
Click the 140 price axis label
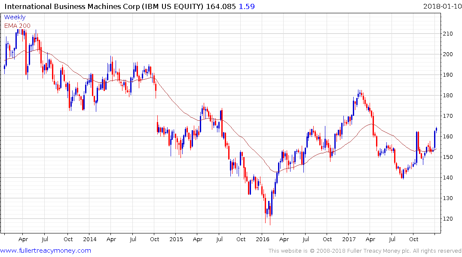point(448,178)
